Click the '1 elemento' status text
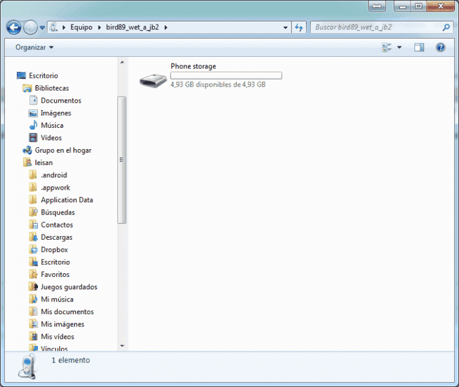 click(x=71, y=360)
